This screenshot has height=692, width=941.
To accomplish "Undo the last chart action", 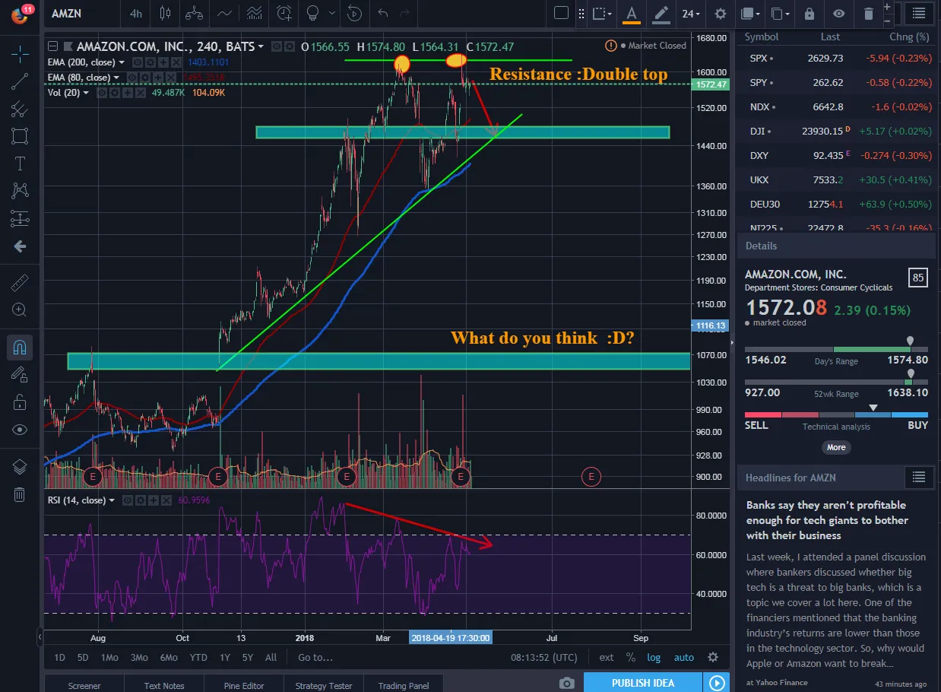I will coord(382,13).
